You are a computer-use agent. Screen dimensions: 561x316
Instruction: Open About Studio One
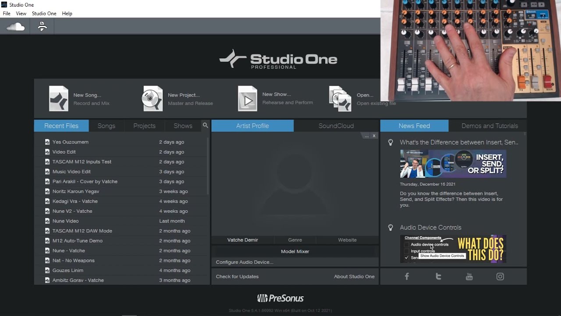point(354,276)
